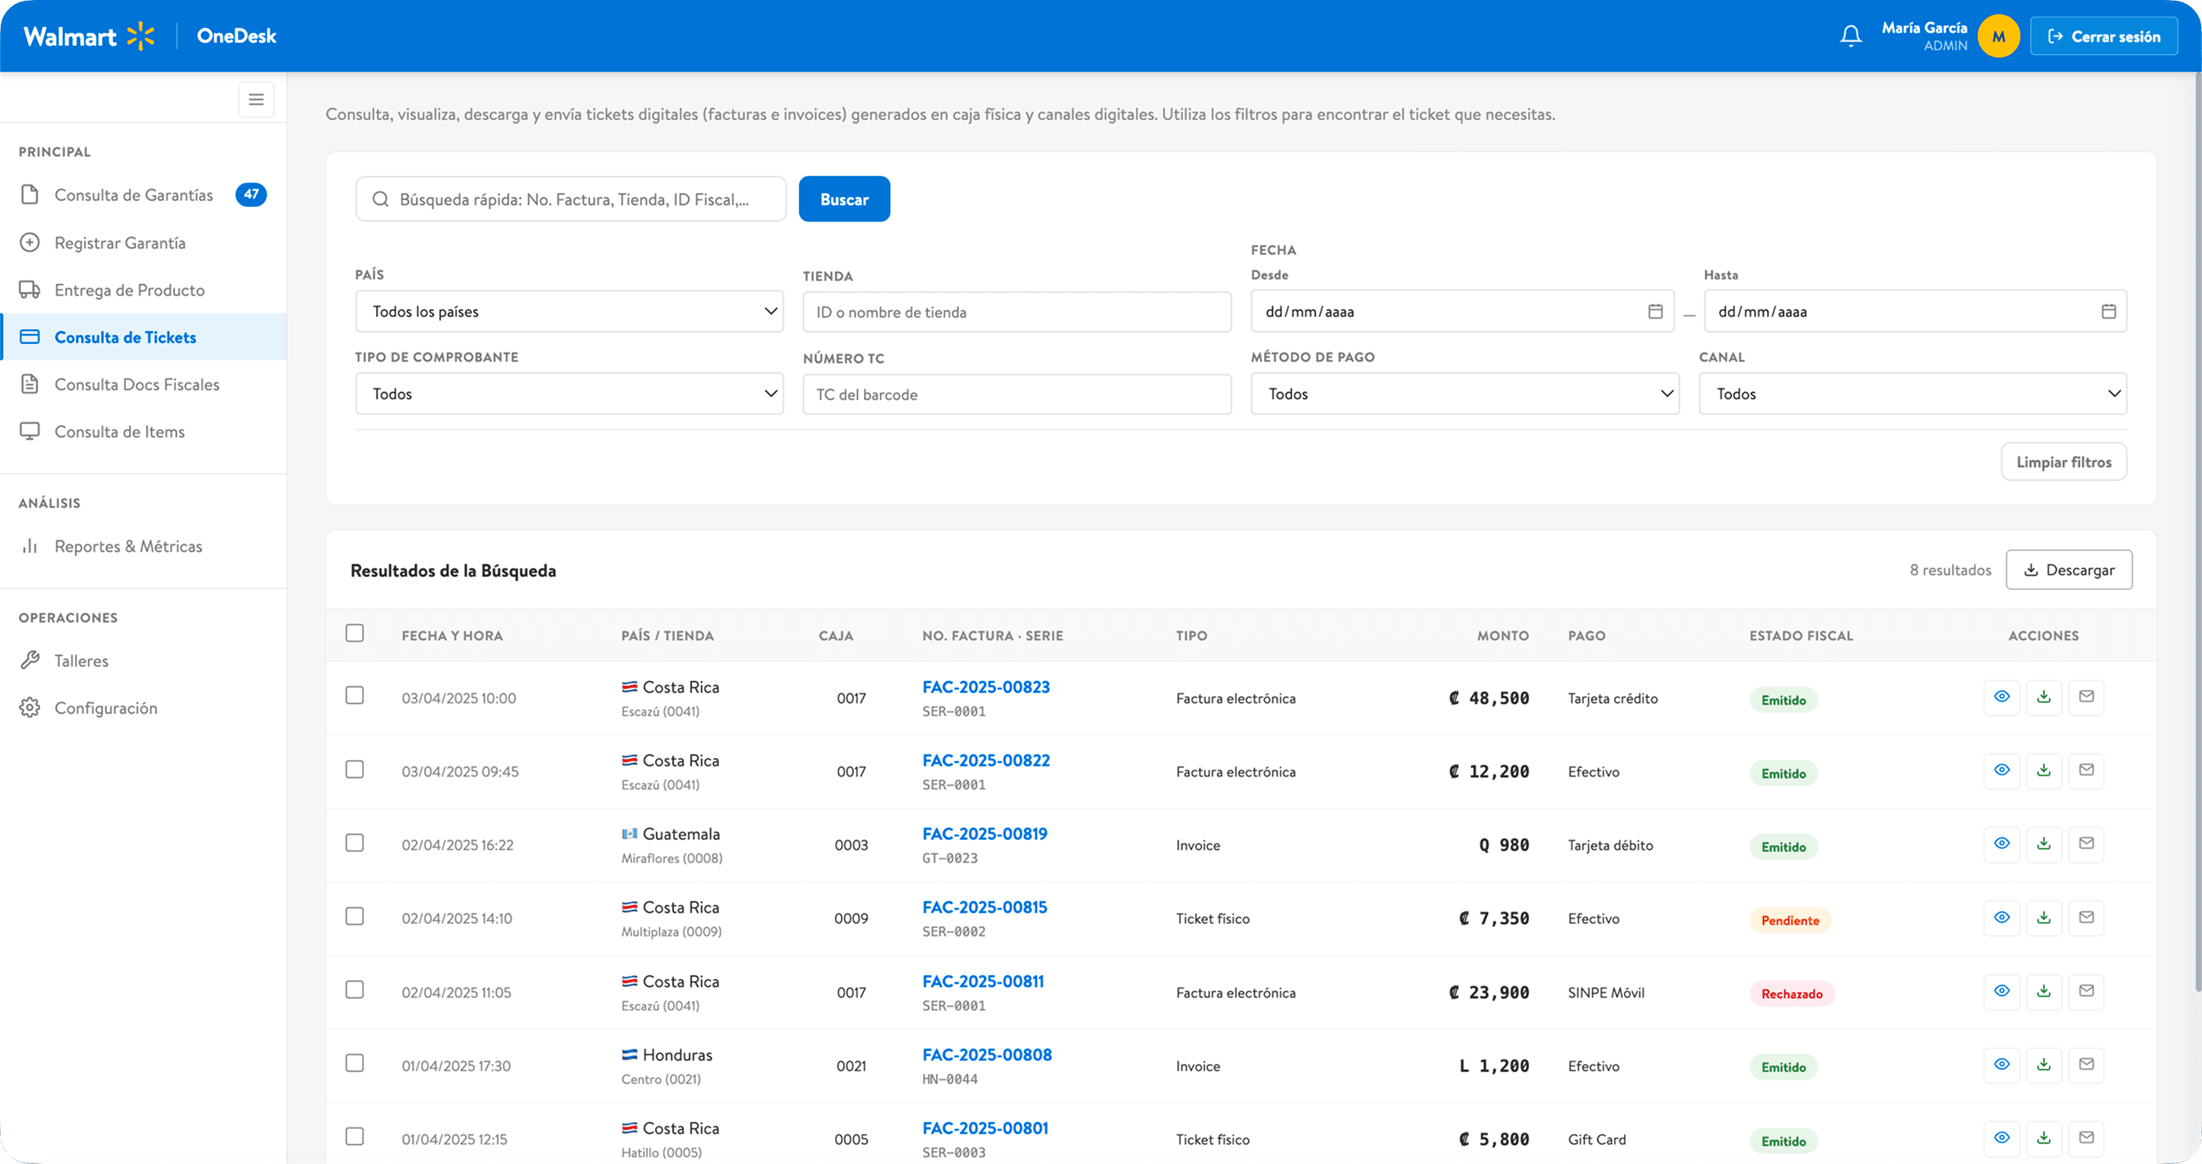The width and height of the screenshot is (2202, 1164).
Task: Open the País dropdown
Action: 570,312
